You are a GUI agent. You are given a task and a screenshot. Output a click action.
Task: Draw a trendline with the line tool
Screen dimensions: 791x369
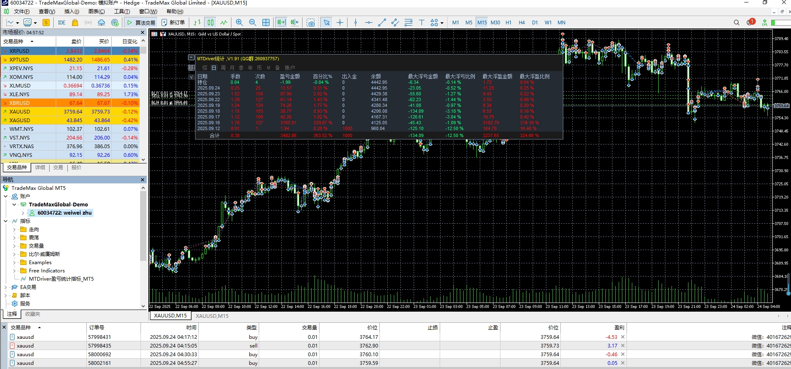(x=382, y=23)
